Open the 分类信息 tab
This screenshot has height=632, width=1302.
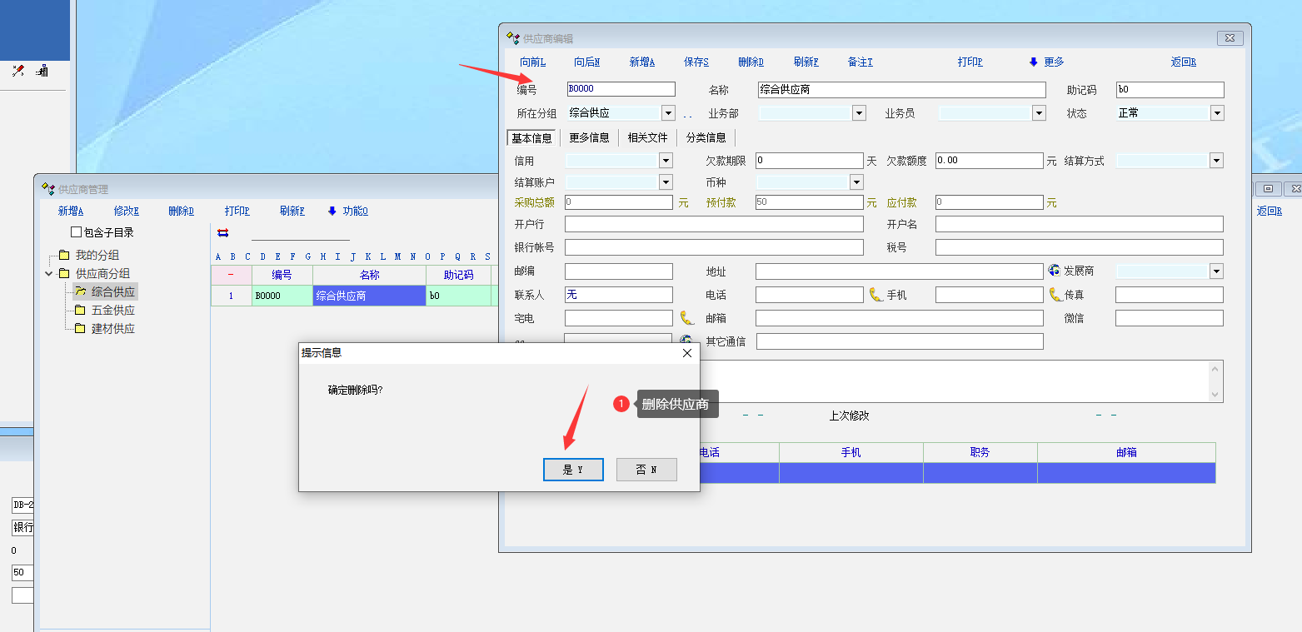click(x=706, y=138)
